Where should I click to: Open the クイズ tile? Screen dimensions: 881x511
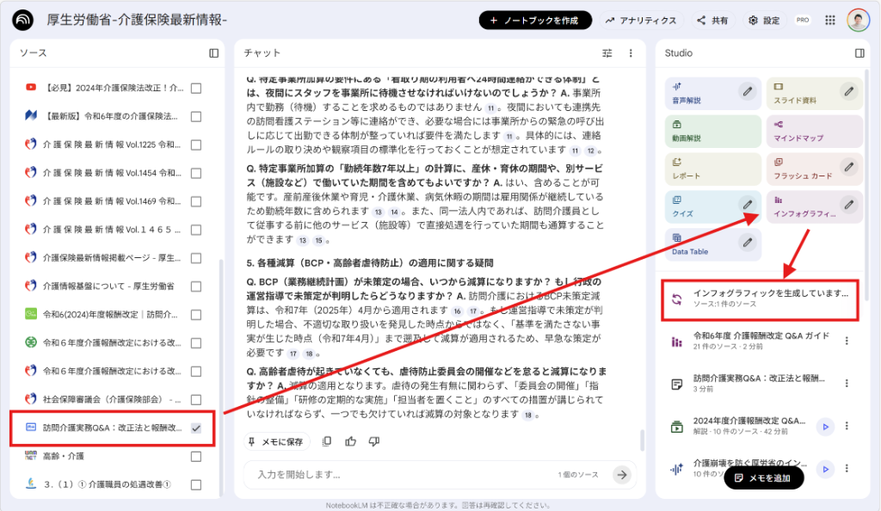coord(712,206)
